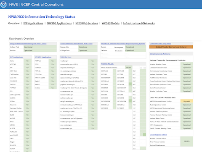The image size is (202, 152).
Task: Select the Overview tab
Action: [x=14, y=23]
